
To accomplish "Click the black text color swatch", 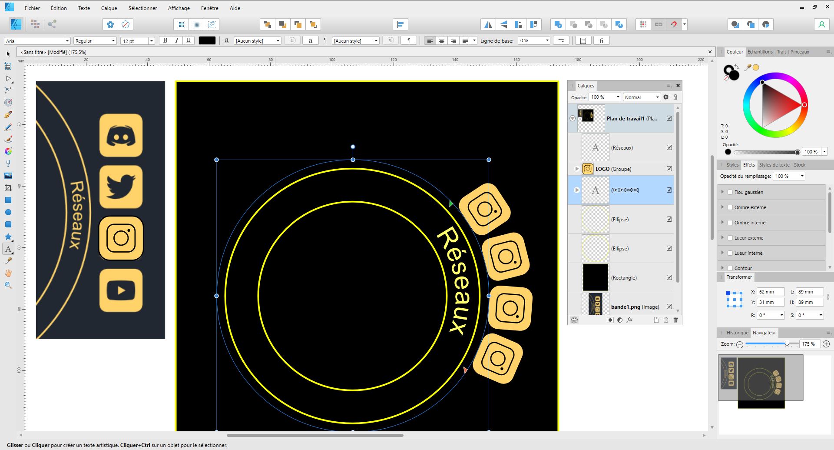I will (x=207, y=40).
